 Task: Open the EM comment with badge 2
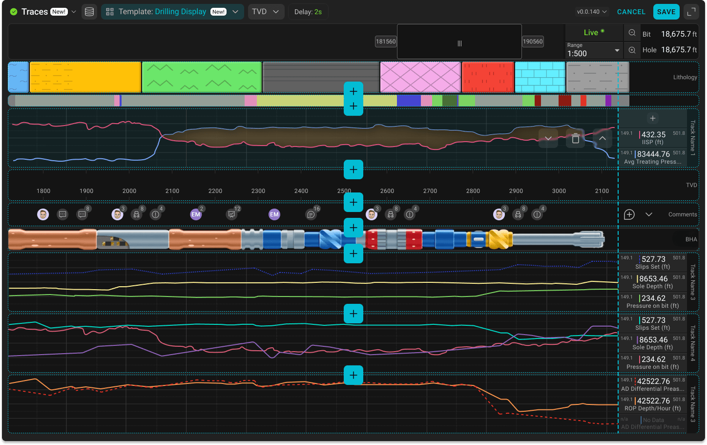point(196,214)
